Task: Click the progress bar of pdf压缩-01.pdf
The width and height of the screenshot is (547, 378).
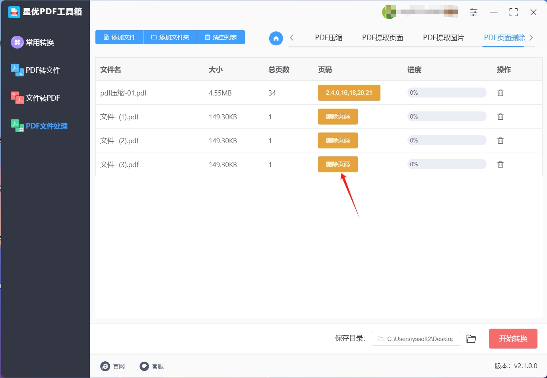Action: [x=447, y=93]
